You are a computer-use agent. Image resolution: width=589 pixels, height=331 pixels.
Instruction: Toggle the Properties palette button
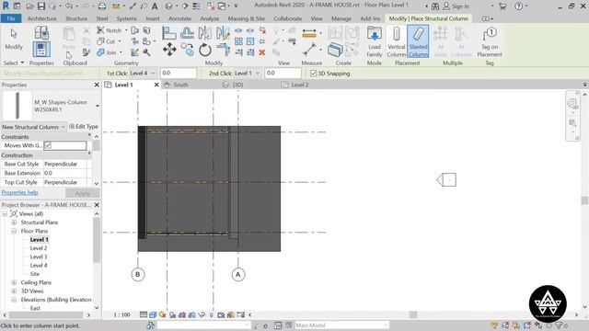pos(41,50)
